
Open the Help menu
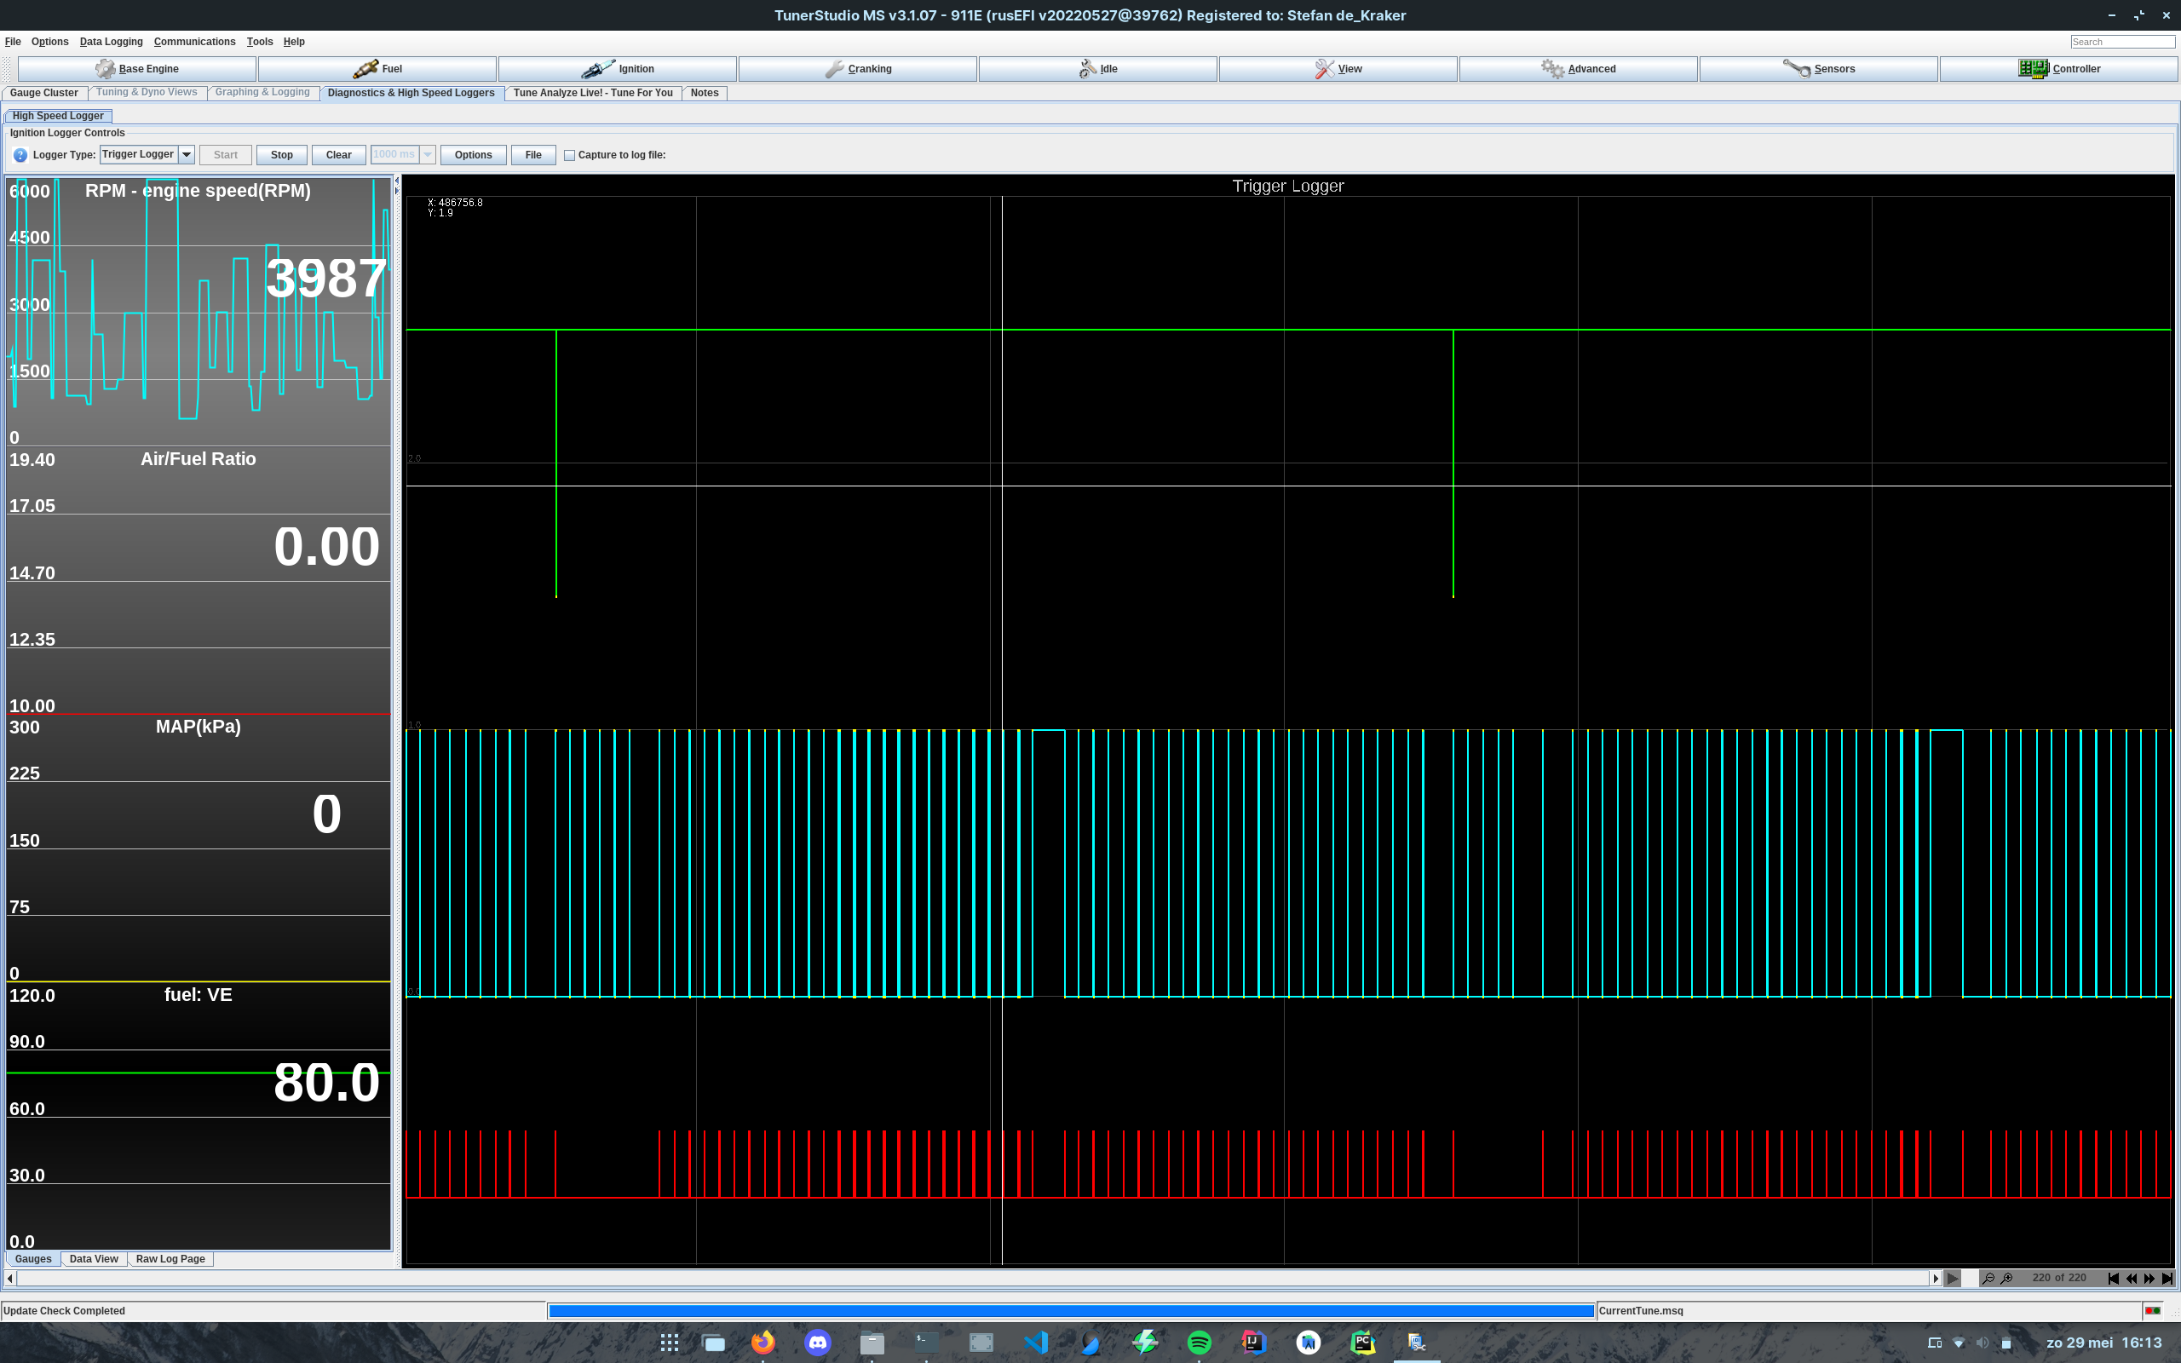tap(294, 42)
